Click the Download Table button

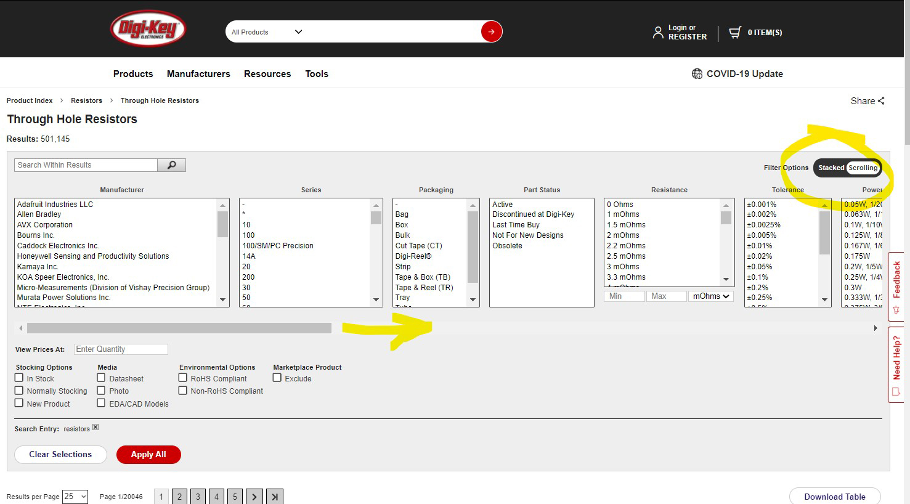pyautogui.click(x=835, y=497)
